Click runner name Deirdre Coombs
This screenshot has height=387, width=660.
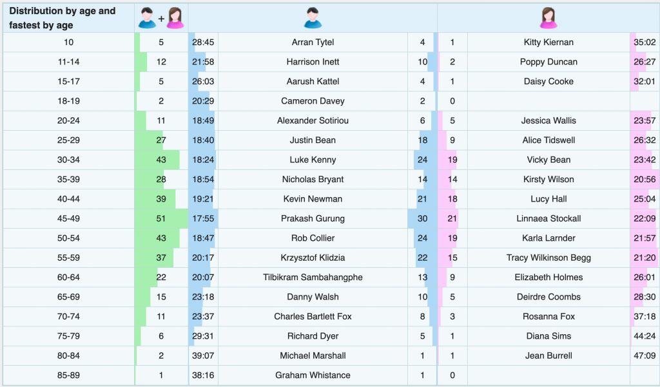coord(548,297)
